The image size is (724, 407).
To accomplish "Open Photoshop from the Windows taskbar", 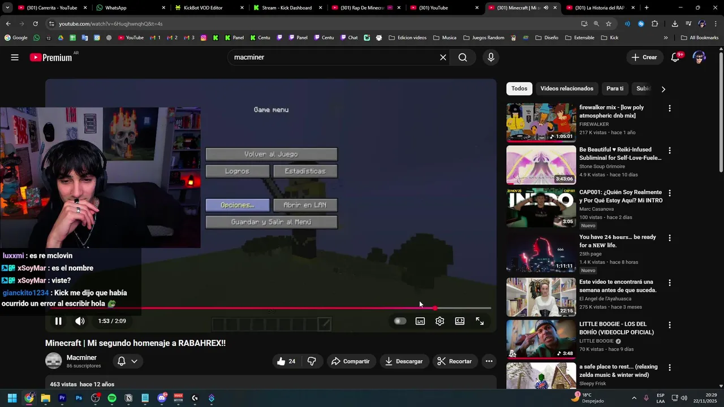I will pos(79,398).
